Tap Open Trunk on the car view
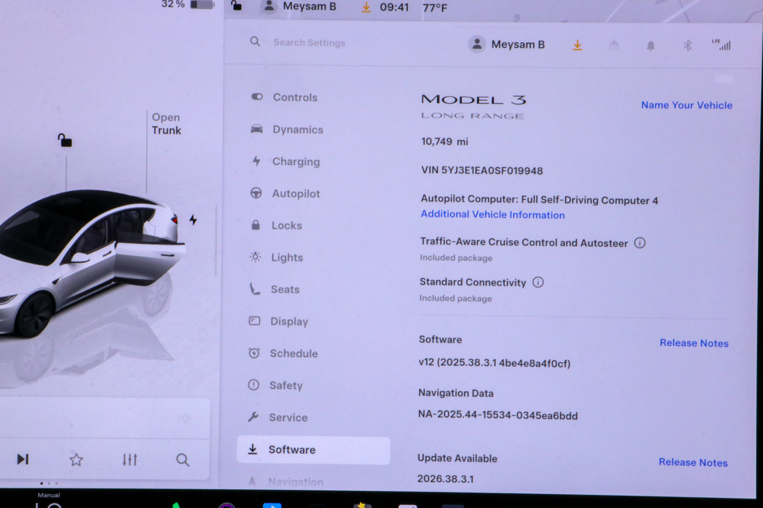 point(166,124)
